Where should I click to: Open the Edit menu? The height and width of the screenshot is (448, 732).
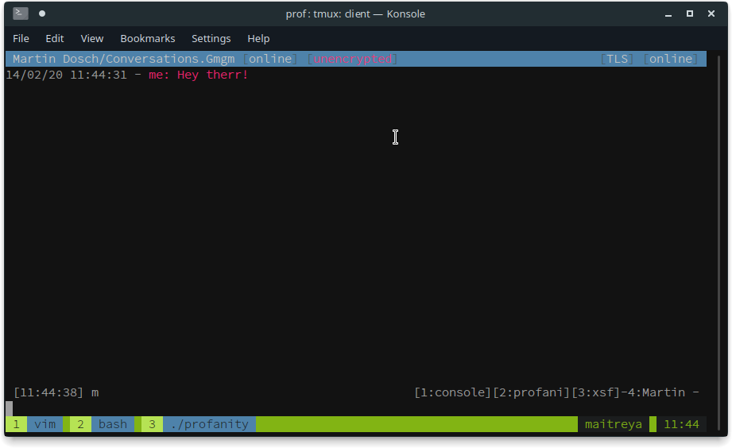[55, 38]
